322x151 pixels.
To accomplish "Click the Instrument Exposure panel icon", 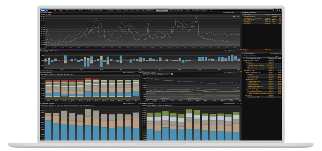I will (142, 72).
